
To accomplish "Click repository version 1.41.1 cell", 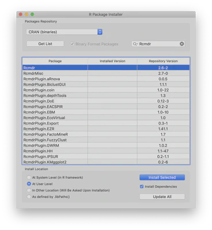I will (x=164, y=129).
